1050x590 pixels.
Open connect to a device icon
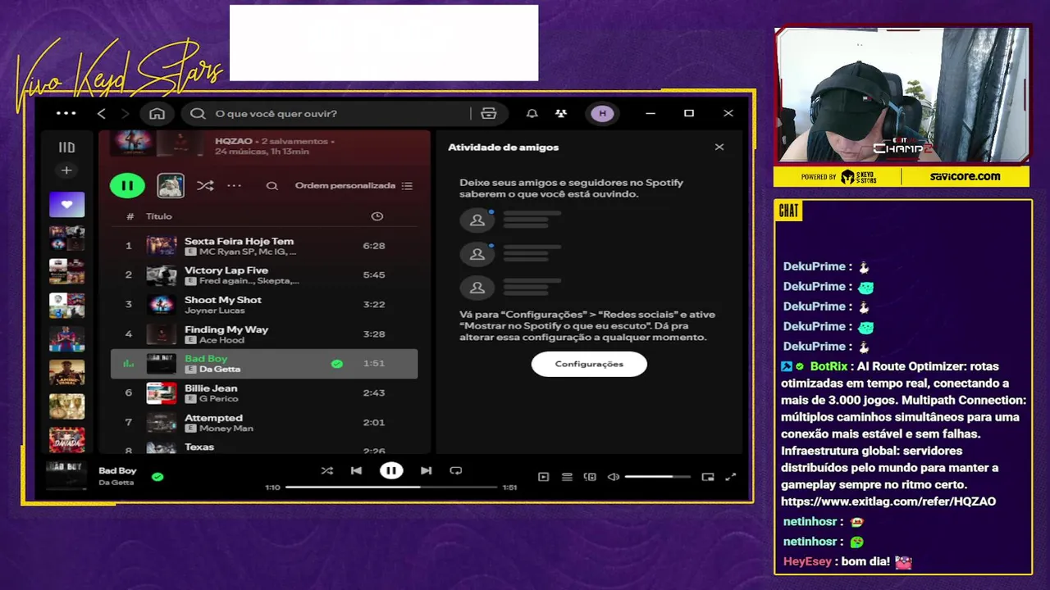pos(590,477)
